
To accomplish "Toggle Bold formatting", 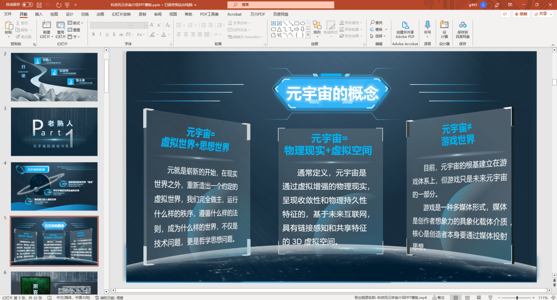I will [x=94, y=34].
